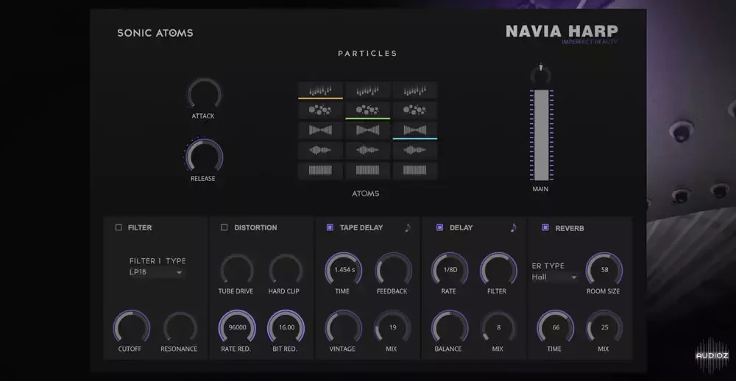The width and height of the screenshot is (736, 381).
Task: Click Reverb Time knob showing 66
Action: click(555, 327)
